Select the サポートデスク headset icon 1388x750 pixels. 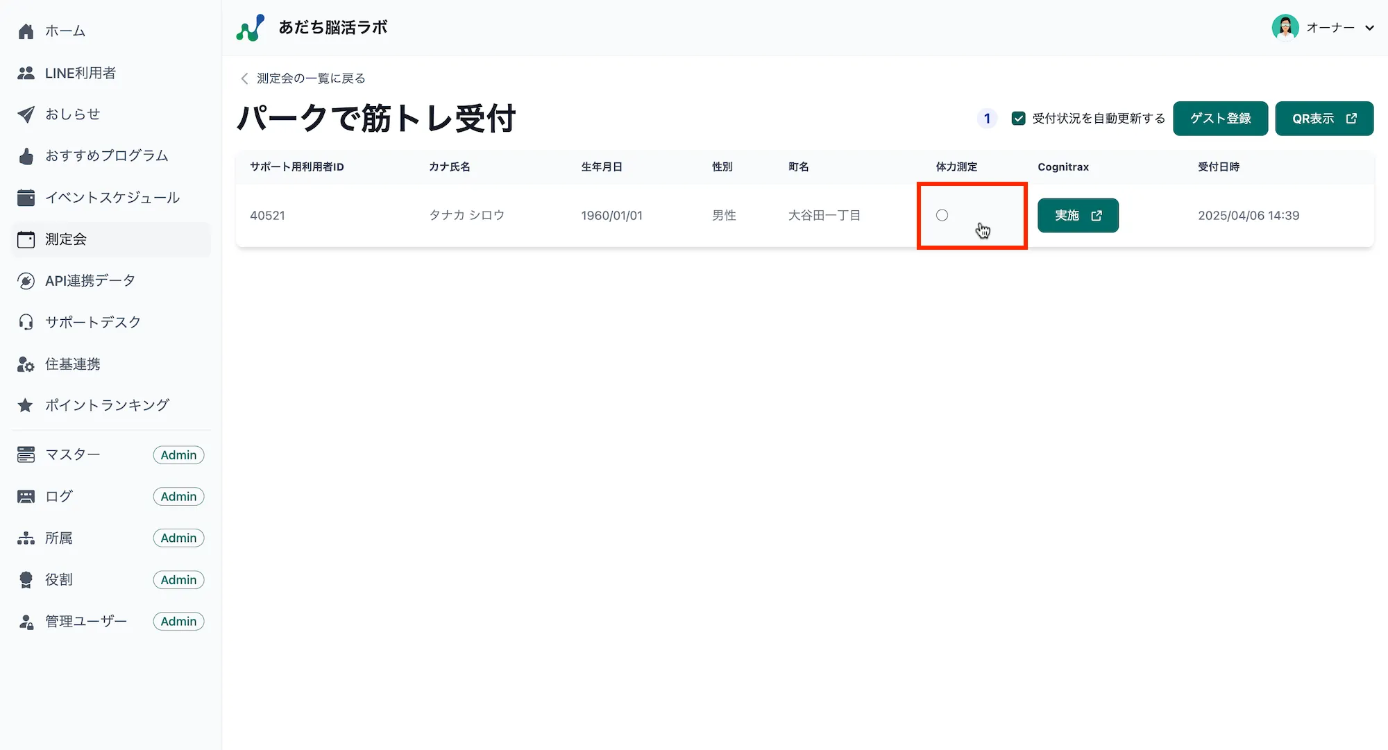tap(26, 321)
